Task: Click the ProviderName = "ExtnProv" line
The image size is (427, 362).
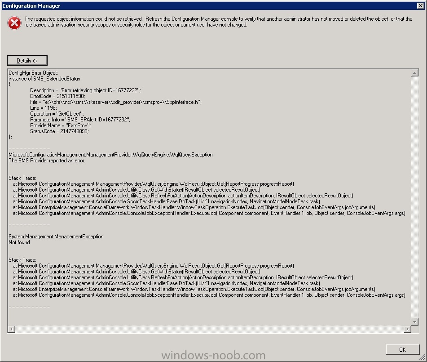Action: coord(61,125)
